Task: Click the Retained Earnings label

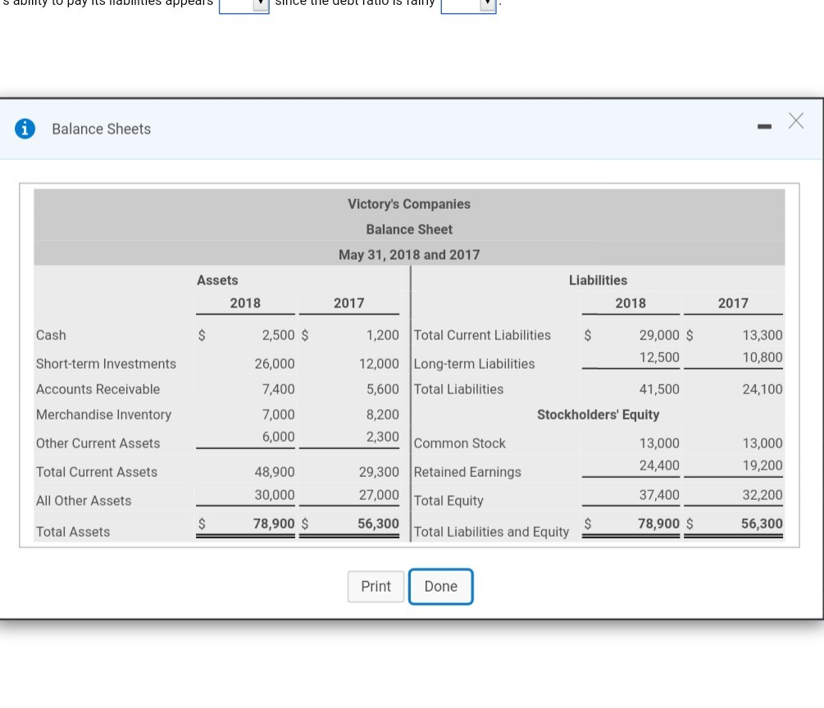Action: pos(467,472)
